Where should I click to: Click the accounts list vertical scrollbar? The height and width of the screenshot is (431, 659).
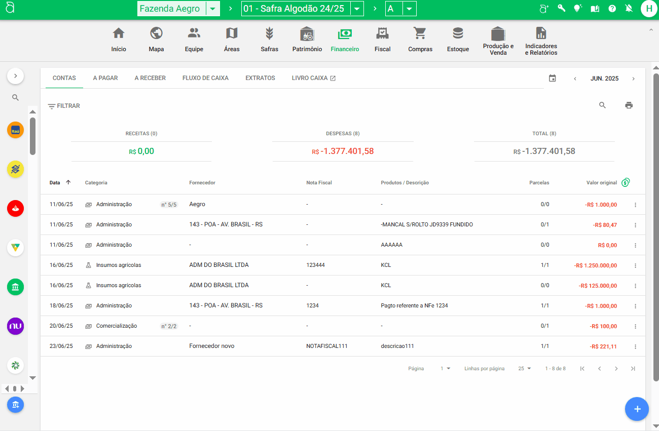click(32, 137)
